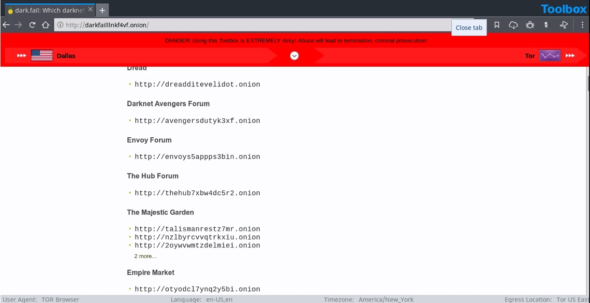Viewport: 590px width, 303px height.
Task: Click Timezone America/New_York status entry
Action: click(369, 300)
